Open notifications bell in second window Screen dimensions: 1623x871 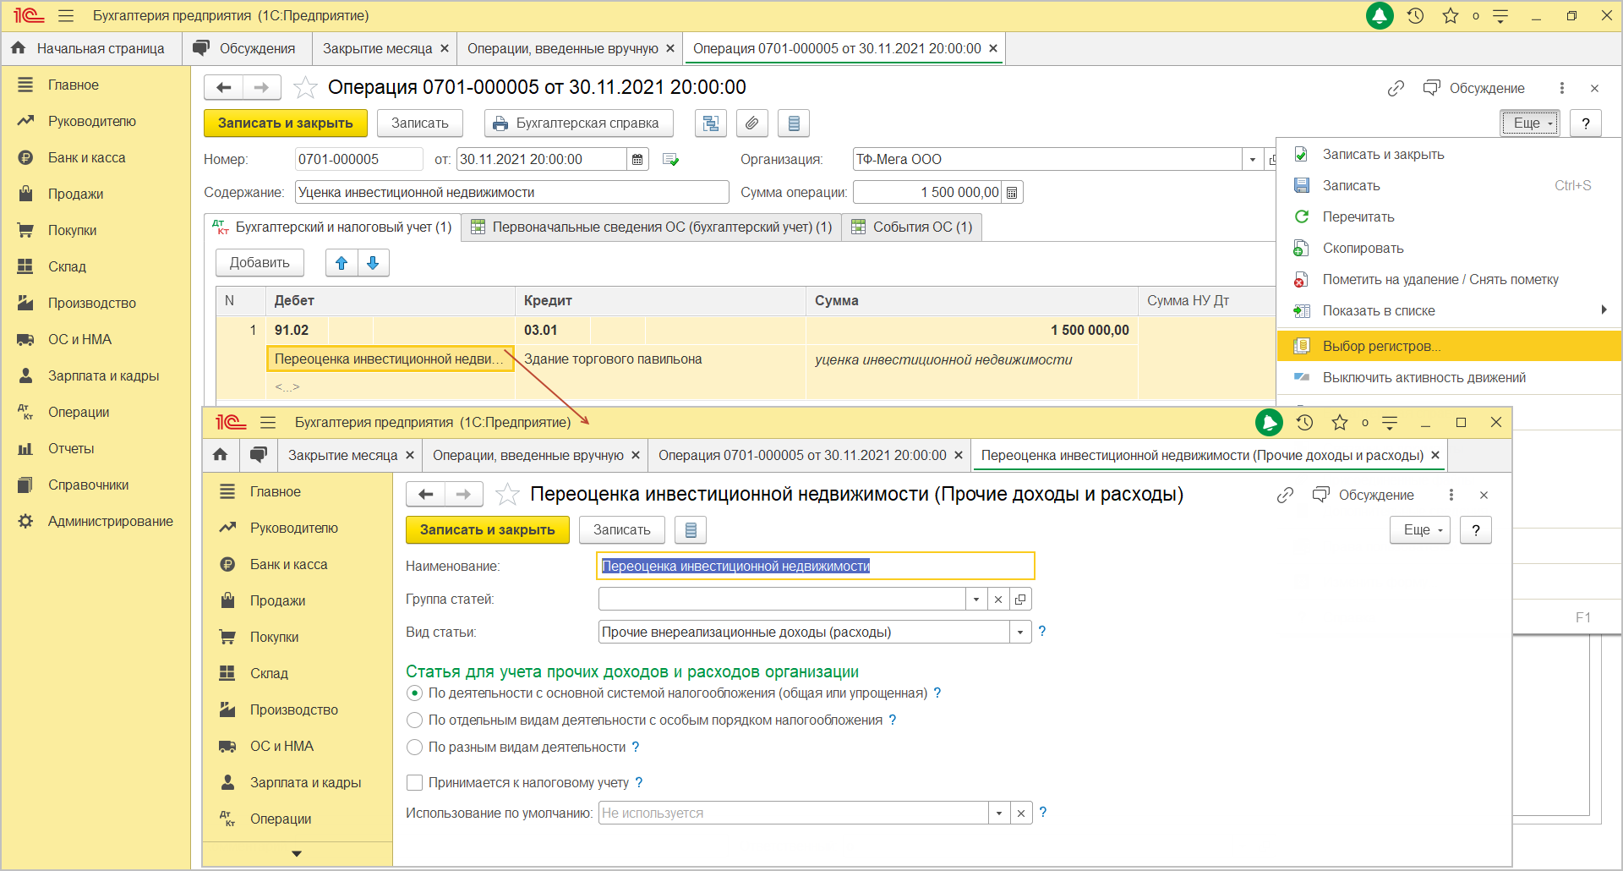(1269, 423)
